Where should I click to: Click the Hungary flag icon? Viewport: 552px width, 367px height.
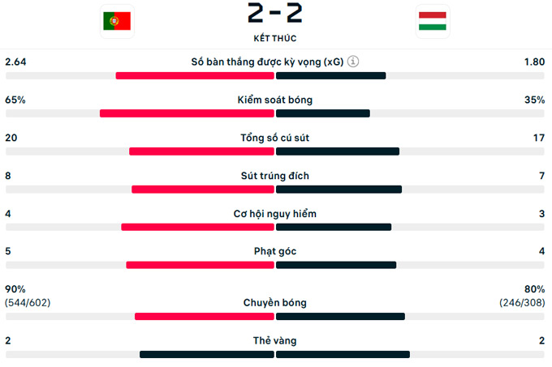point(431,20)
